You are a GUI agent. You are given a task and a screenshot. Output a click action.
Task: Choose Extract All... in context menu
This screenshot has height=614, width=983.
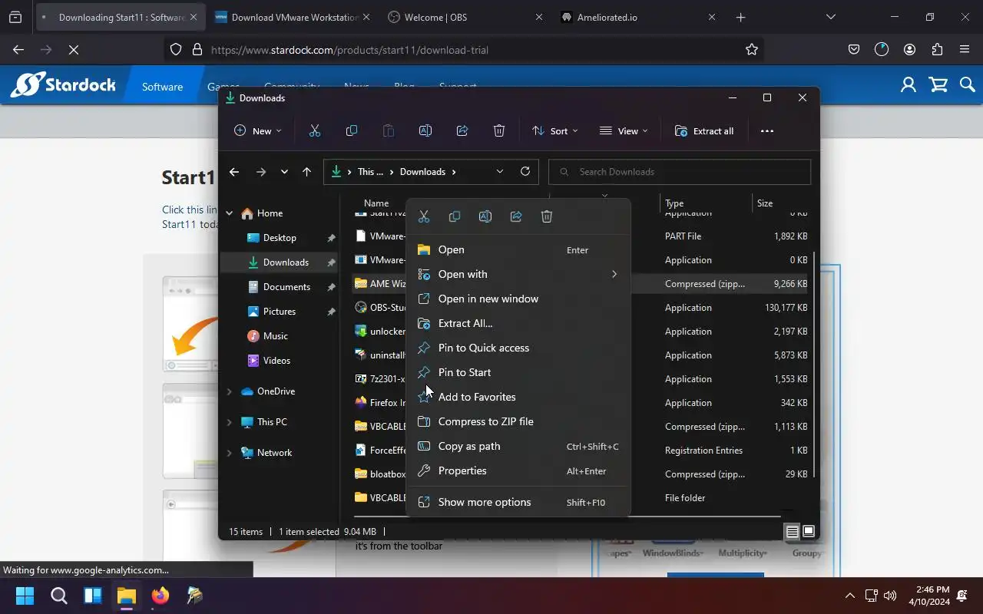click(x=518, y=323)
